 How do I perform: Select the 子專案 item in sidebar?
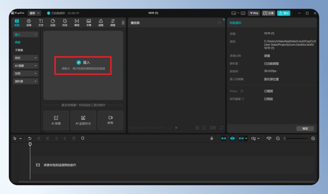click(x=19, y=50)
